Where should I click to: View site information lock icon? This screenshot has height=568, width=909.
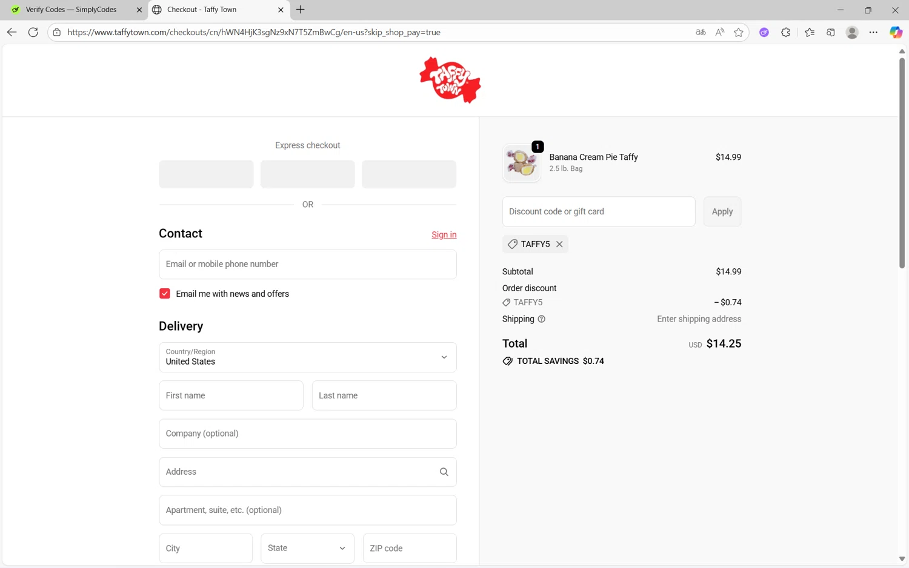click(x=57, y=32)
